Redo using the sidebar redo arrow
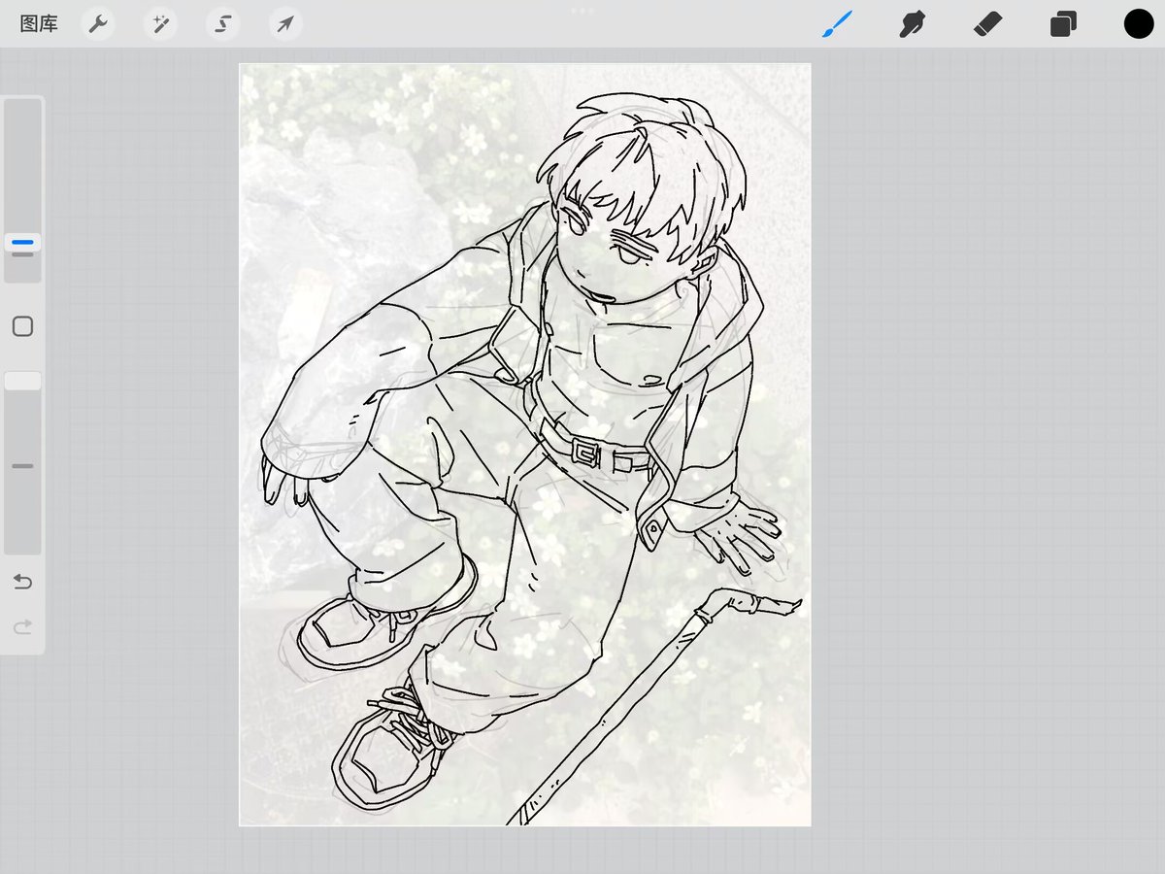Screen dimensions: 1165x874 coord(22,627)
